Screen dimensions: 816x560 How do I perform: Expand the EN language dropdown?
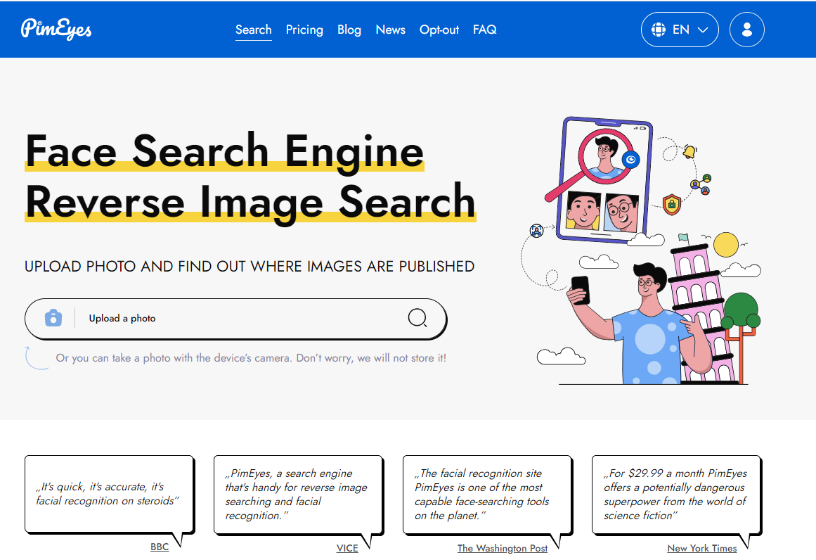pos(680,30)
